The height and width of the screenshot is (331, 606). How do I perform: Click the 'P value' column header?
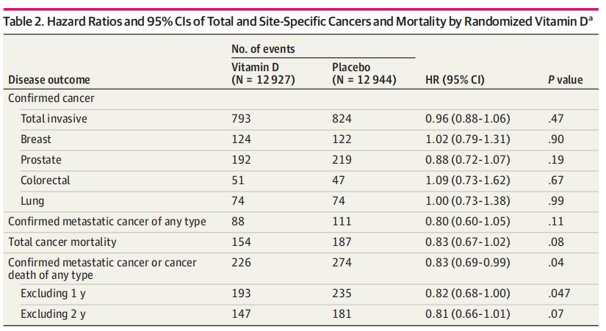566,79
